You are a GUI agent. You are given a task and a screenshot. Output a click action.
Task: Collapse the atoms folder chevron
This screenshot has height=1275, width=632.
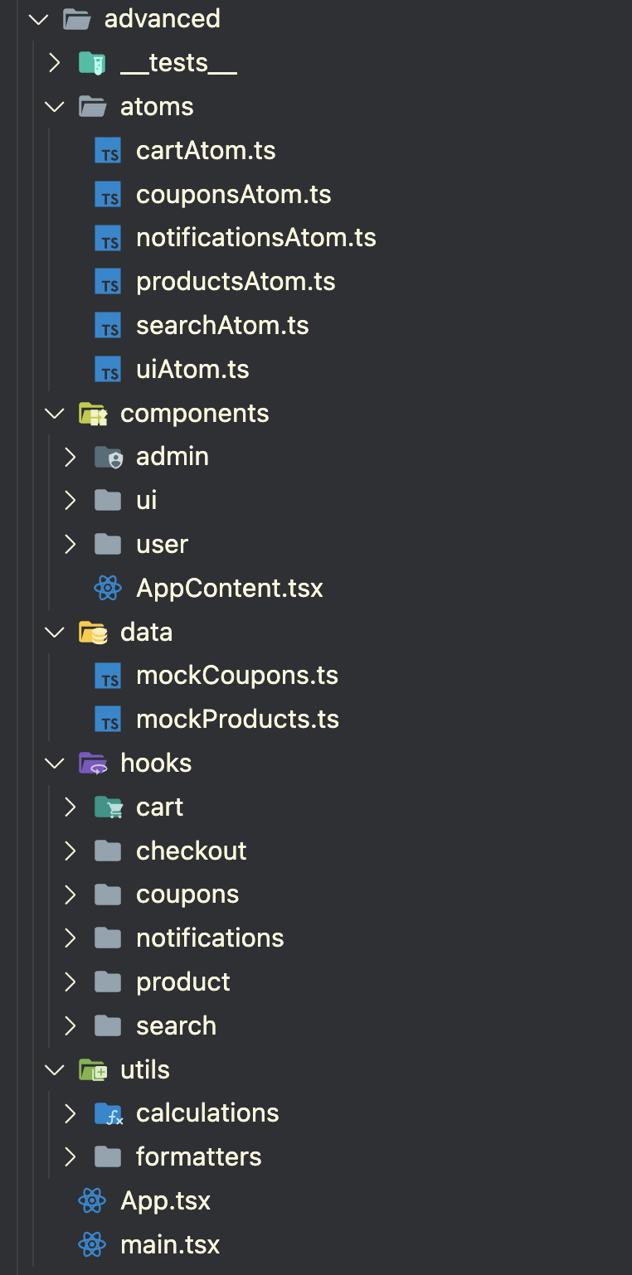point(55,107)
